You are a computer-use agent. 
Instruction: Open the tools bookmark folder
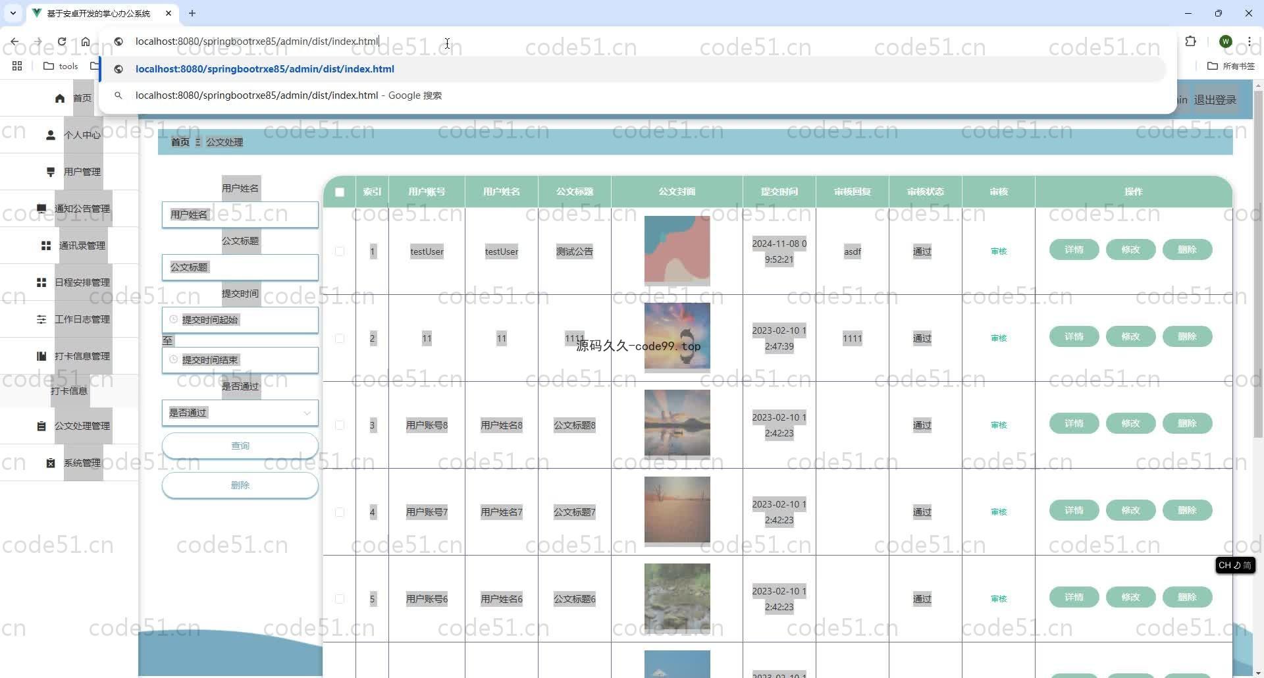pyautogui.click(x=61, y=66)
